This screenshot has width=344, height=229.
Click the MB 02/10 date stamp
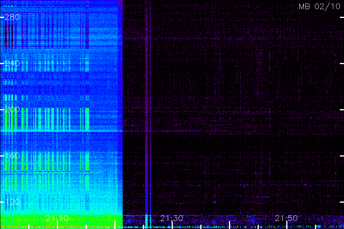pyautogui.click(x=320, y=6)
